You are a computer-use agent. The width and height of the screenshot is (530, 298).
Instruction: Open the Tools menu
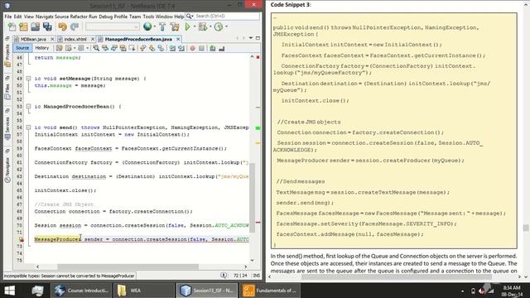(x=148, y=17)
